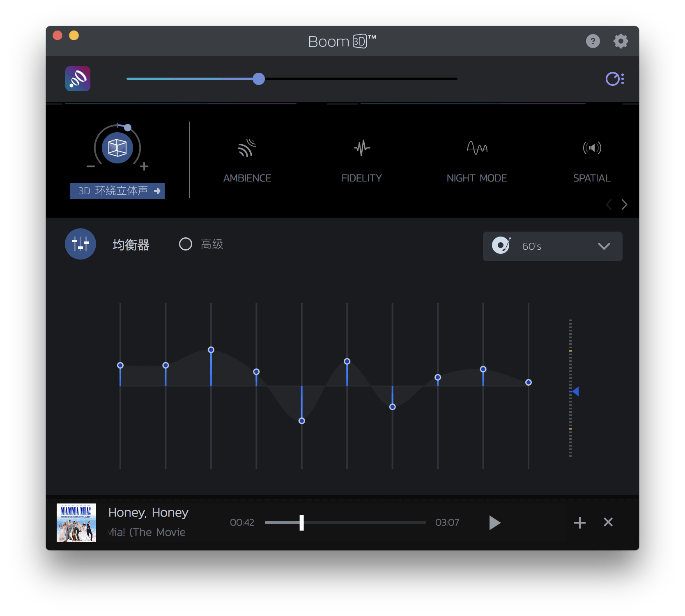This screenshot has height=616, width=685.
Task: Enable the 高级 advanced radio button
Action: click(186, 244)
